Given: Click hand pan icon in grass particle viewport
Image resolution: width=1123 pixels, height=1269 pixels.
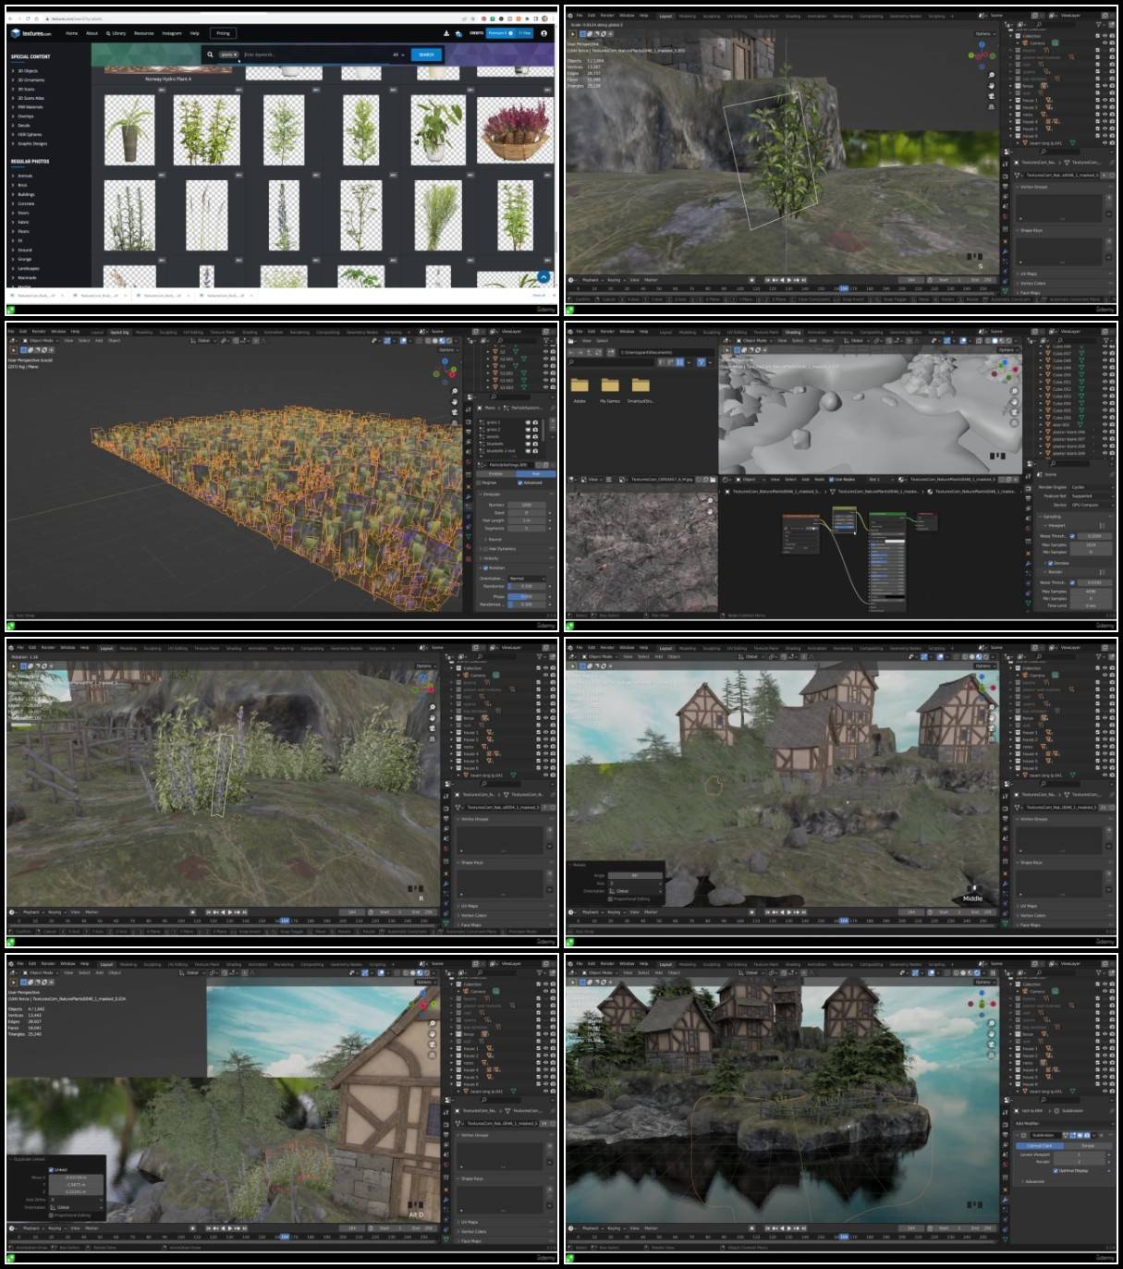Looking at the screenshot, I should pyautogui.click(x=455, y=403).
